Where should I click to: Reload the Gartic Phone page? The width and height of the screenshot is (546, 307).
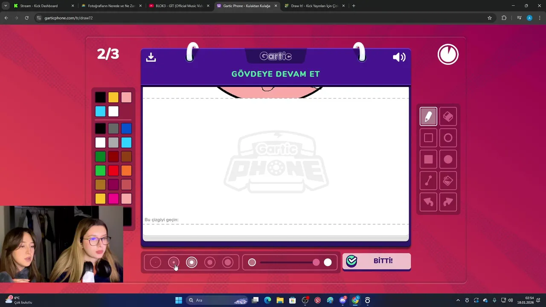pyautogui.click(x=26, y=18)
